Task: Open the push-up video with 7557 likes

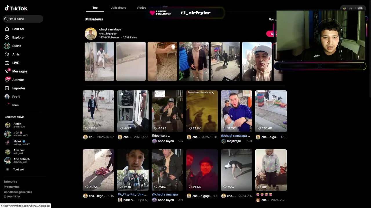Action: (x=237, y=170)
